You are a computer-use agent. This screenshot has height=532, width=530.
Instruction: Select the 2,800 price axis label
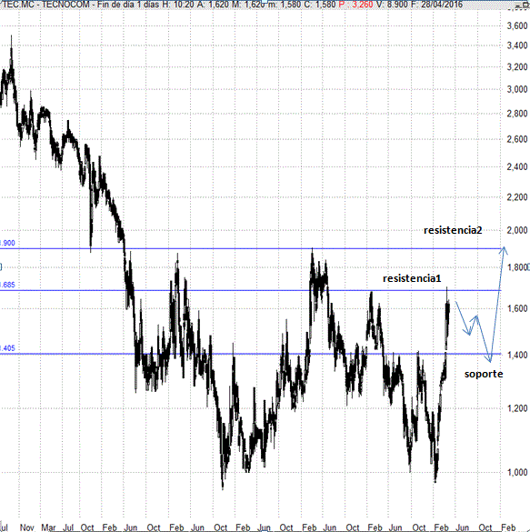tap(517, 114)
